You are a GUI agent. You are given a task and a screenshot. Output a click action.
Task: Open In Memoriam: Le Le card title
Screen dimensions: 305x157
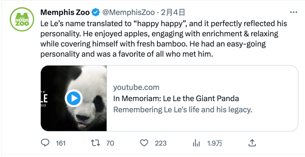(x=176, y=98)
